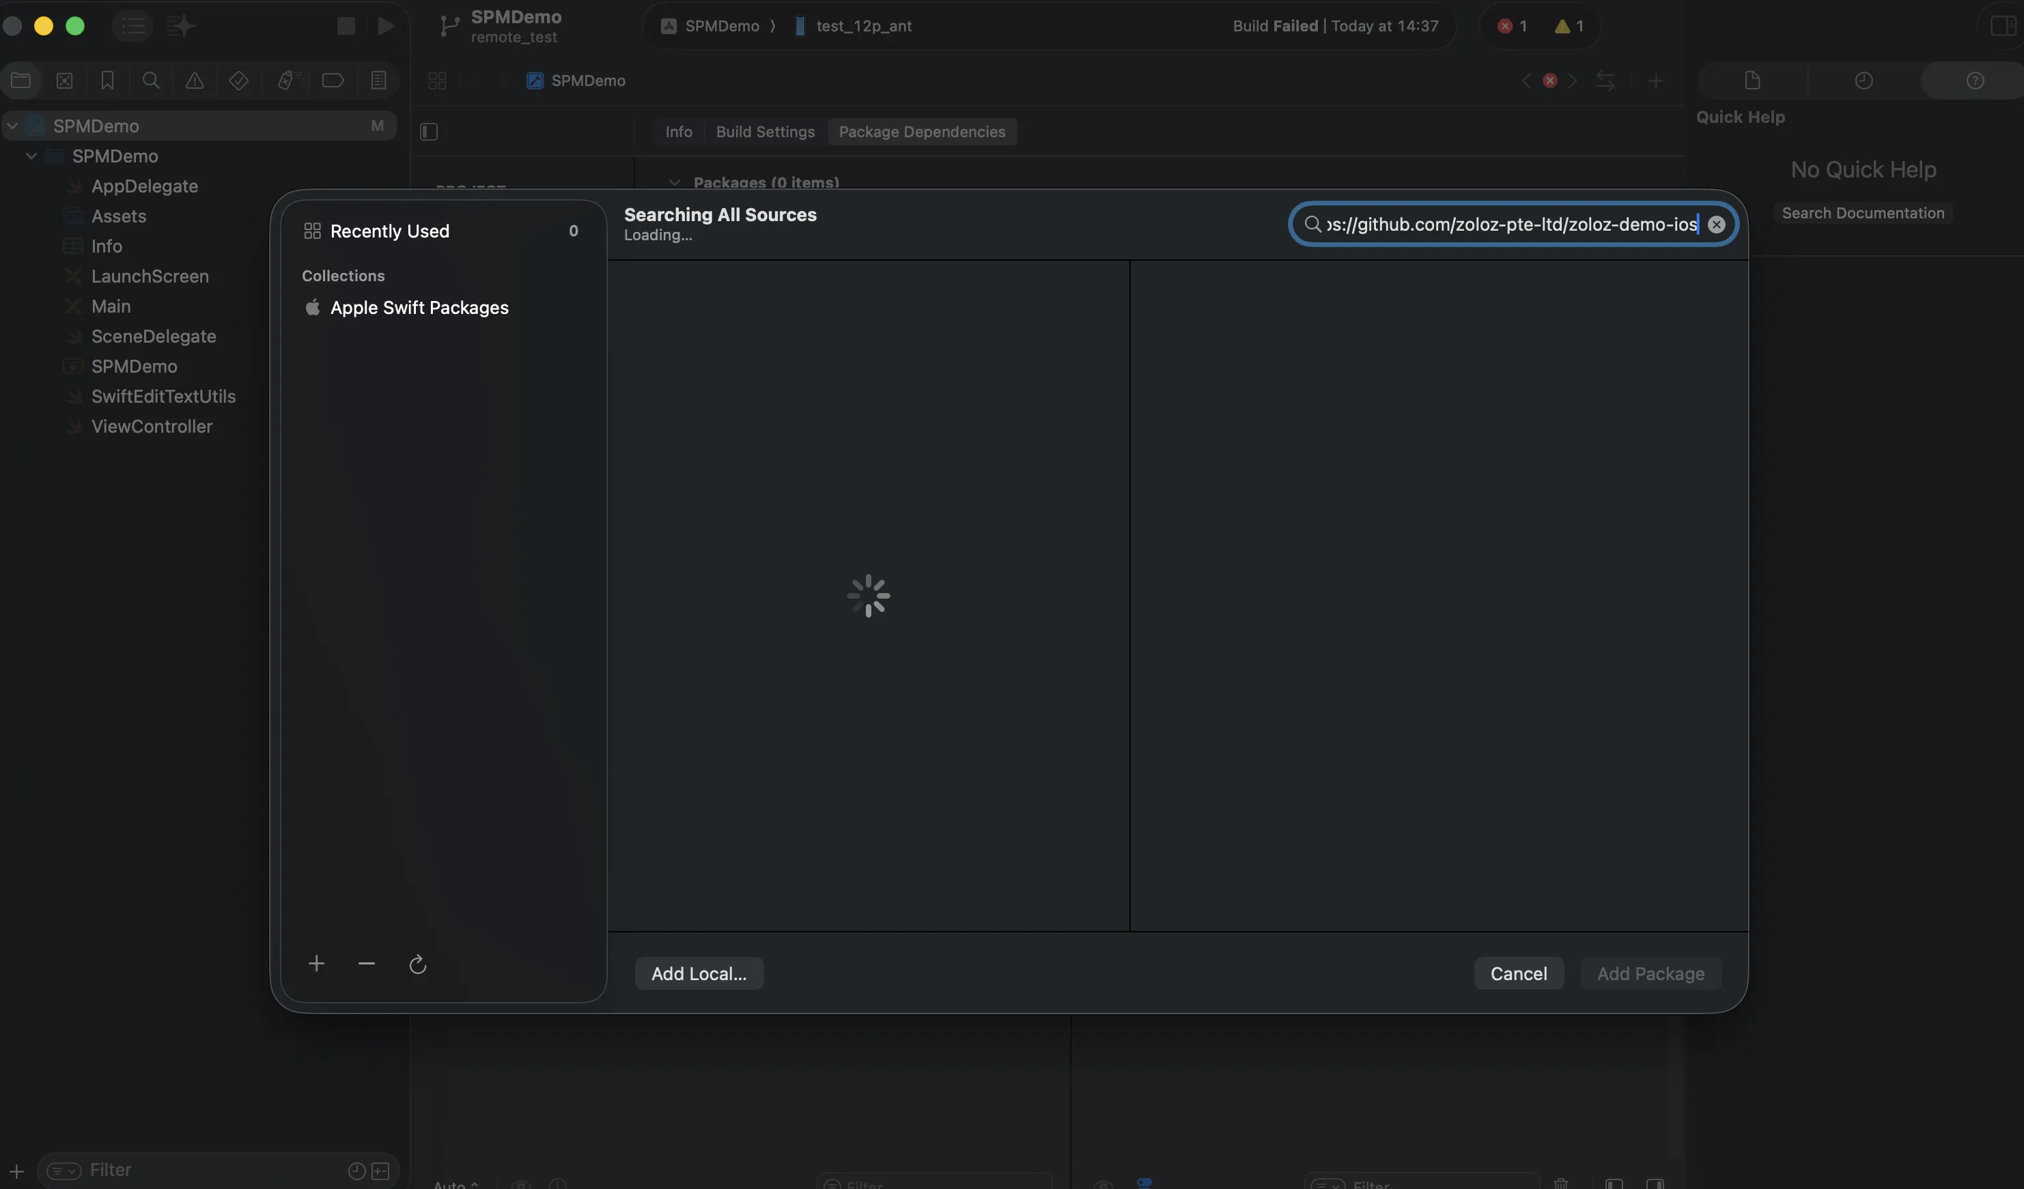Select LaunchScreen in the navigator
This screenshot has height=1189, width=2024.
click(150, 276)
